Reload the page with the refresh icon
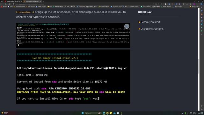The width and height of the screenshot is (204, 115). (x=6, y=4)
